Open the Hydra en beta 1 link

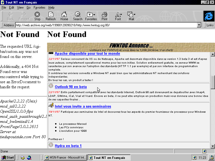[x=68, y=146]
